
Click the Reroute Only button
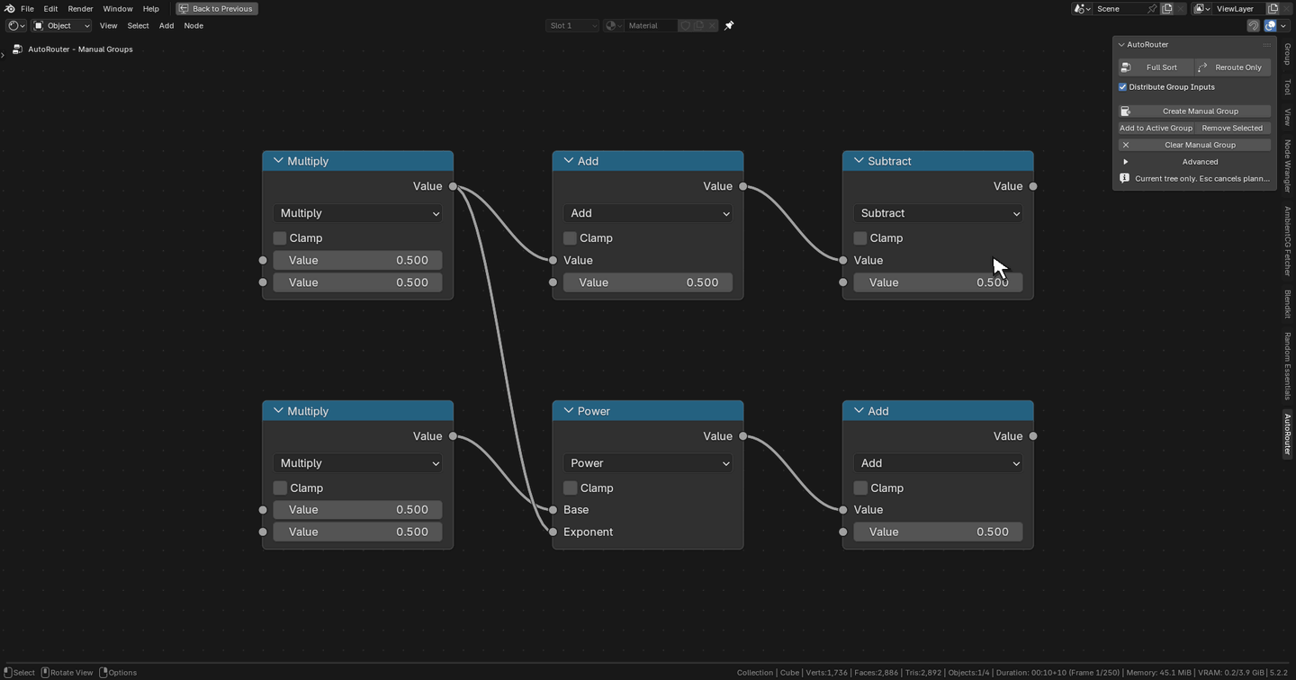1233,67
